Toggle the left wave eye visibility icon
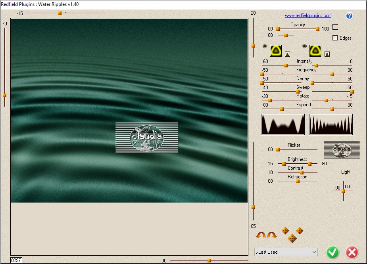Viewport: 367px width, 264px height. coord(265,46)
